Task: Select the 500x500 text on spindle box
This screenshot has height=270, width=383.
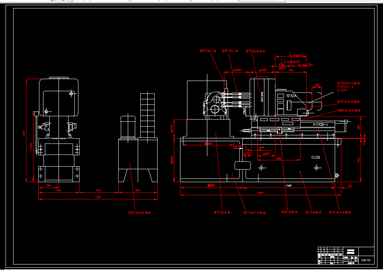Action: pyautogui.click(x=262, y=97)
